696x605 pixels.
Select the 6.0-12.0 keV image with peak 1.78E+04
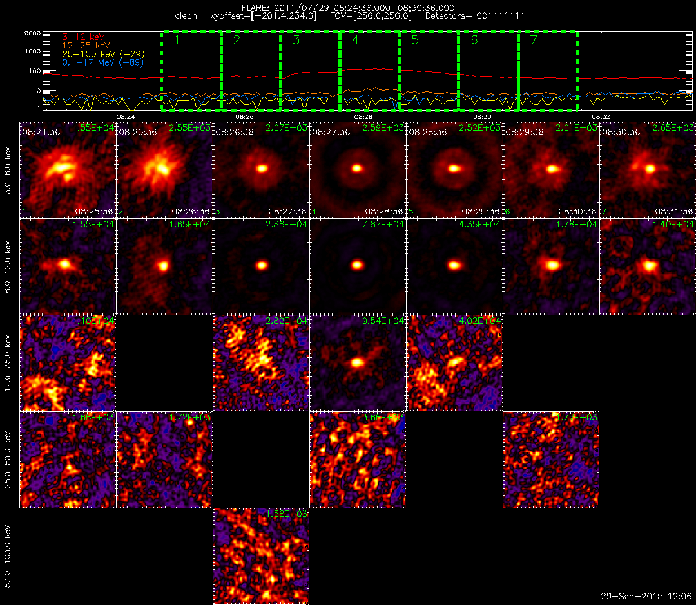pyautogui.click(x=551, y=266)
